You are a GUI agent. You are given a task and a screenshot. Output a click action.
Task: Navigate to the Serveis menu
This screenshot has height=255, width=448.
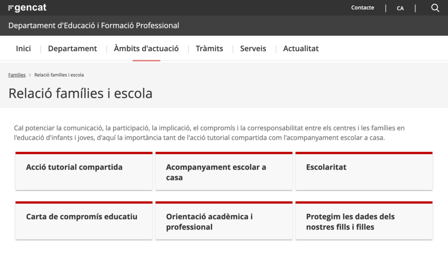[253, 48]
